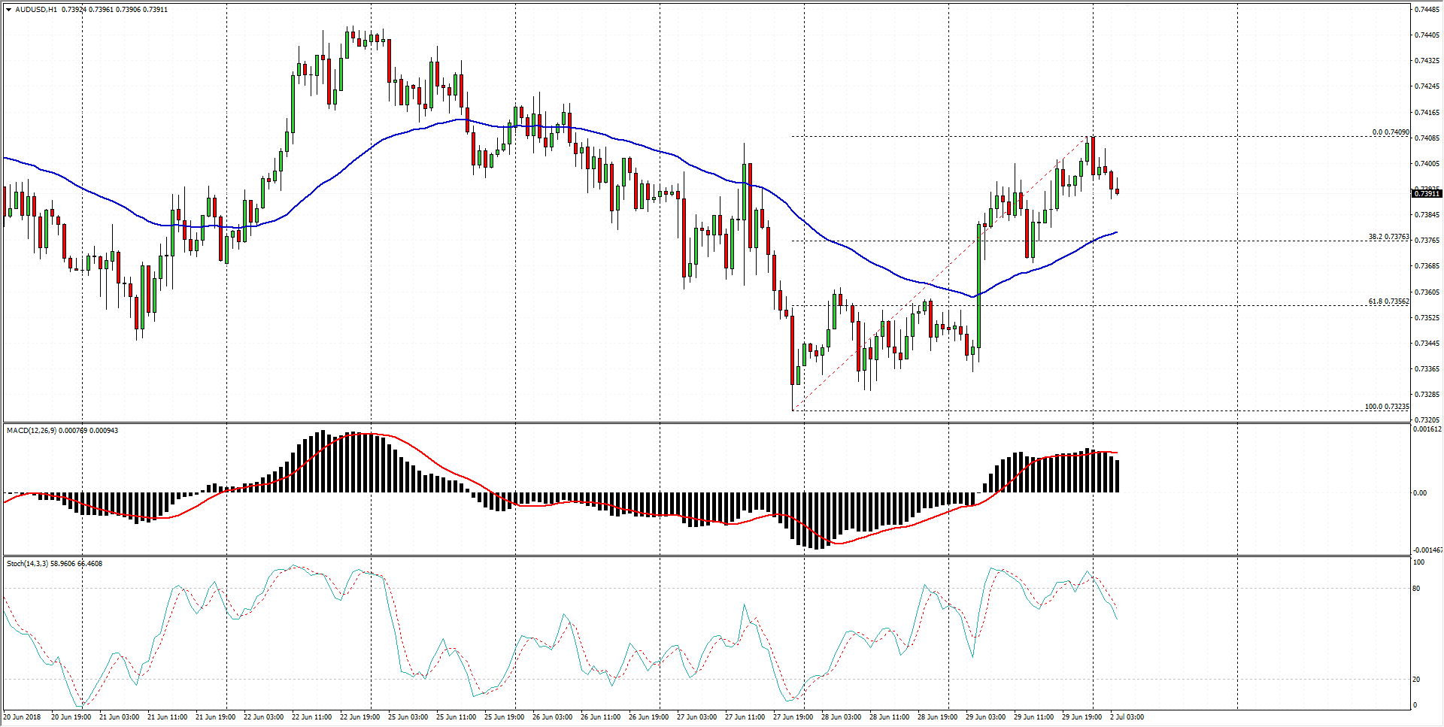Click the 27 Jun 19:00 time axis label

[793, 717]
